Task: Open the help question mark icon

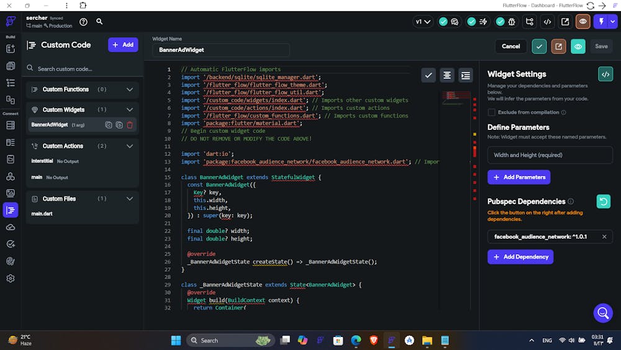Action: pyautogui.click(x=83, y=22)
